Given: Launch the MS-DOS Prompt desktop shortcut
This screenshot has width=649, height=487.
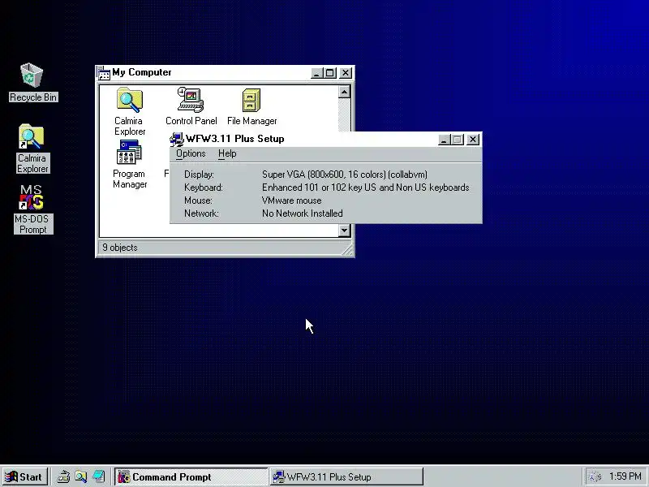Looking at the screenshot, I should tap(32, 209).
